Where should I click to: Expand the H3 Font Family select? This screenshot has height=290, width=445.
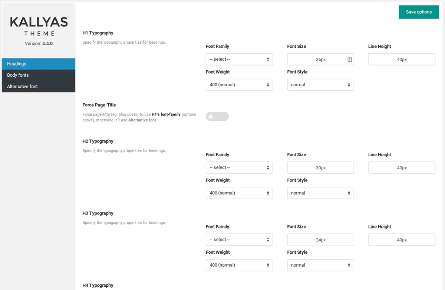[x=239, y=240]
